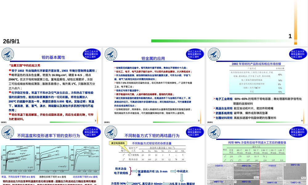This screenshot has width=308, height=185.
Task: Select the heading 纯钽90%冷变形后经不同退火工艺后的硬度值
Action: tap(257, 142)
